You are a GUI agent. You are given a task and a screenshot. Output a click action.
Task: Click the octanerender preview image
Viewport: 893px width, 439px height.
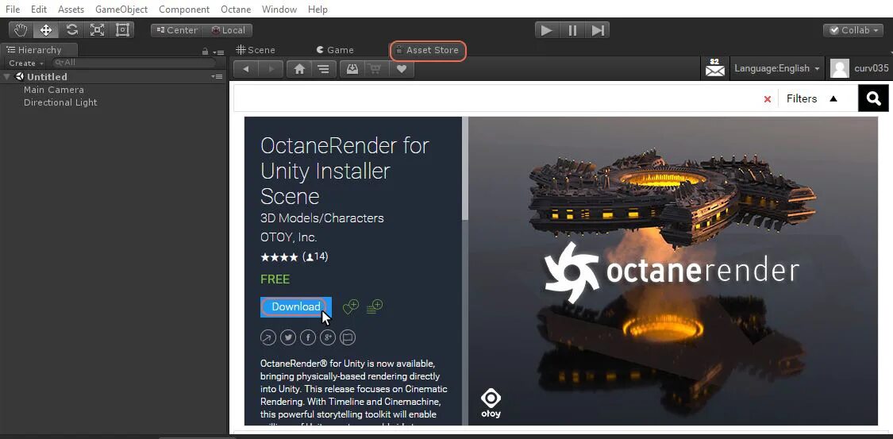(672, 271)
